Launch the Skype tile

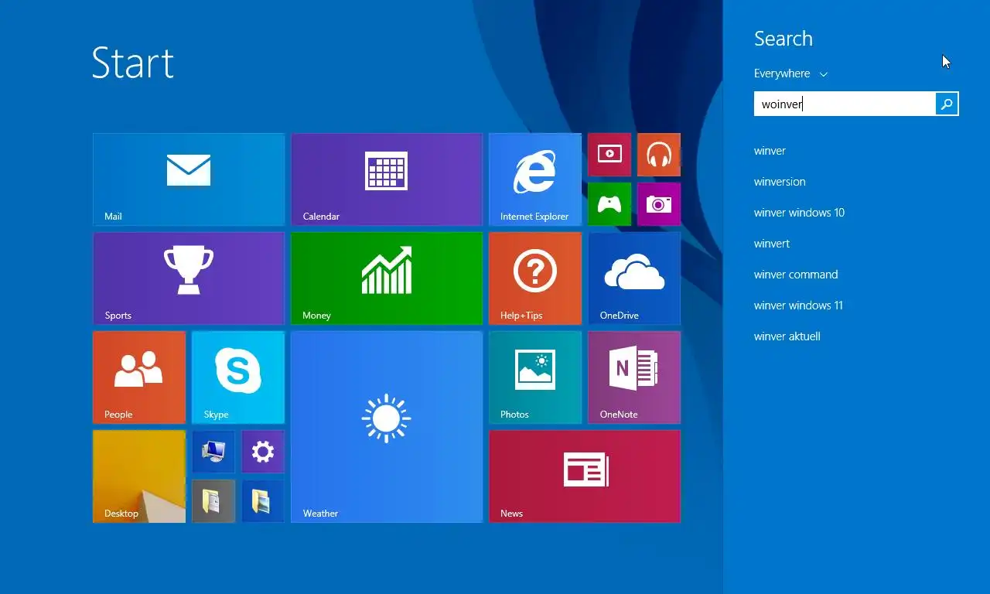tap(238, 377)
